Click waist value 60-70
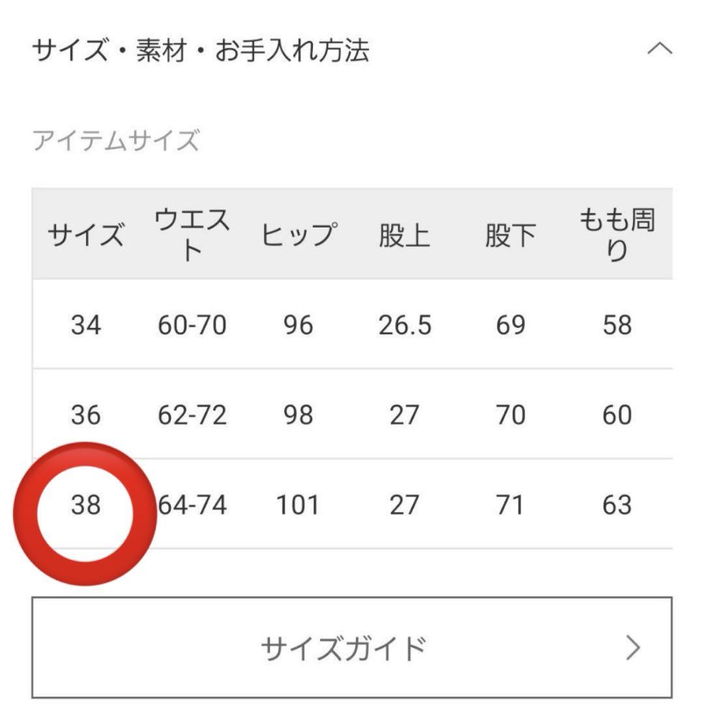The height and width of the screenshot is (704, 704). 192,325
